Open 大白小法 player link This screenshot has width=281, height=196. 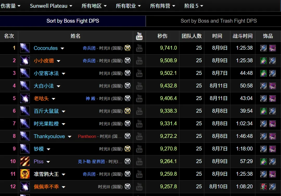coord(44,86)
